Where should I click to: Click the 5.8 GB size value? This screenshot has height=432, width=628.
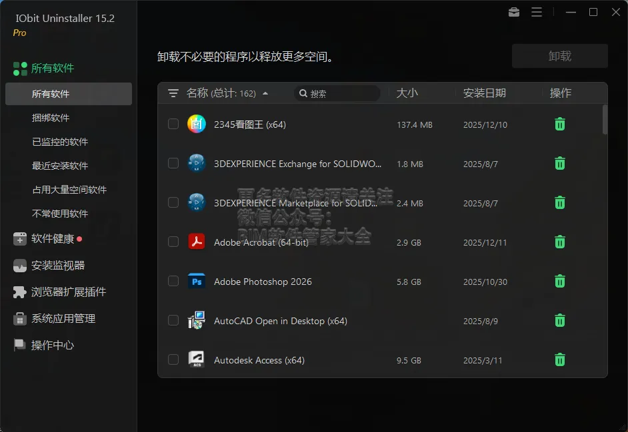(x=409, y=282)
